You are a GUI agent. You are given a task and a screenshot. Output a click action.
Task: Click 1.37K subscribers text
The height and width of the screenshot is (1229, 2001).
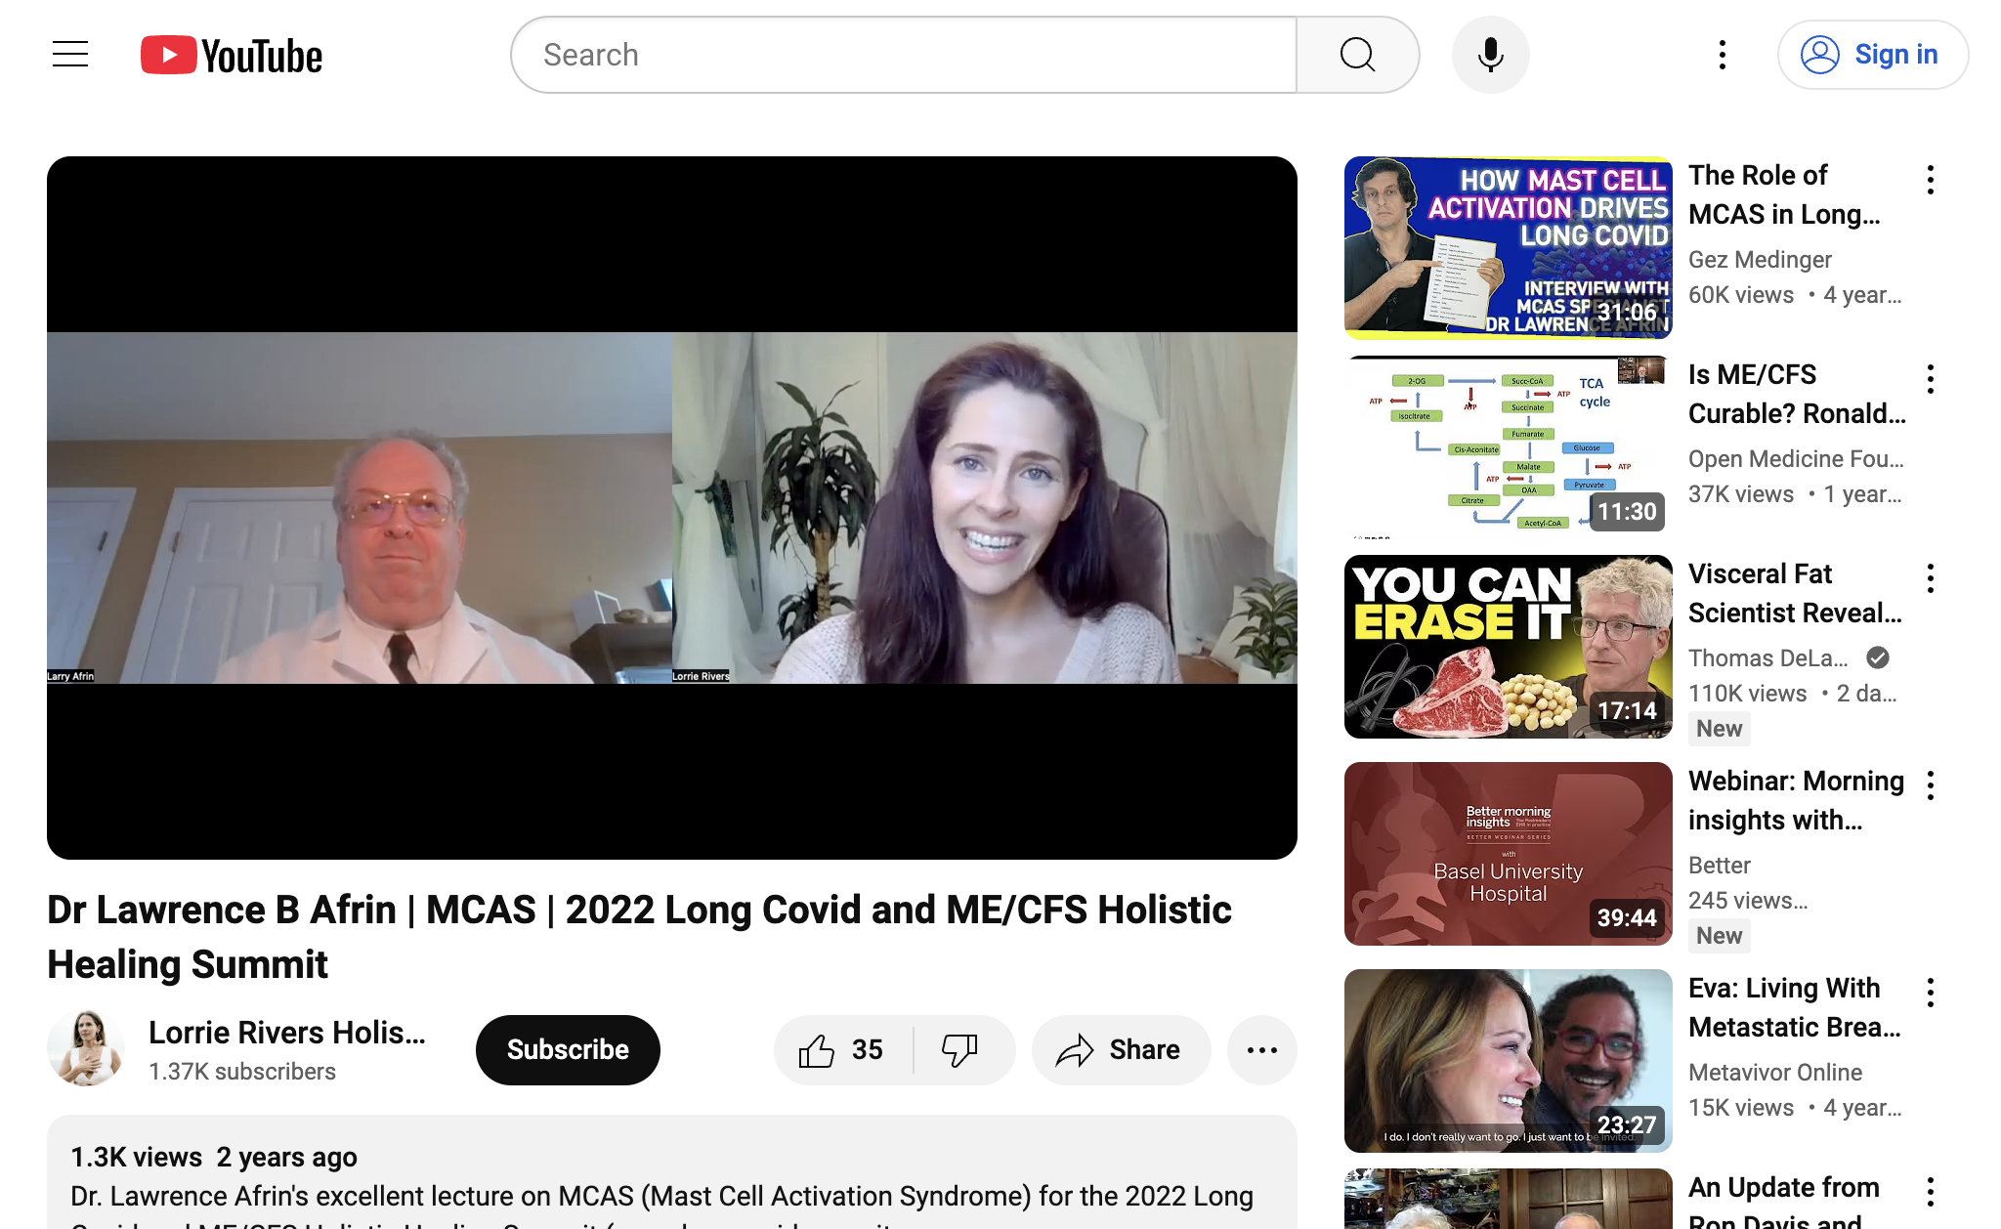point(242,1072)
